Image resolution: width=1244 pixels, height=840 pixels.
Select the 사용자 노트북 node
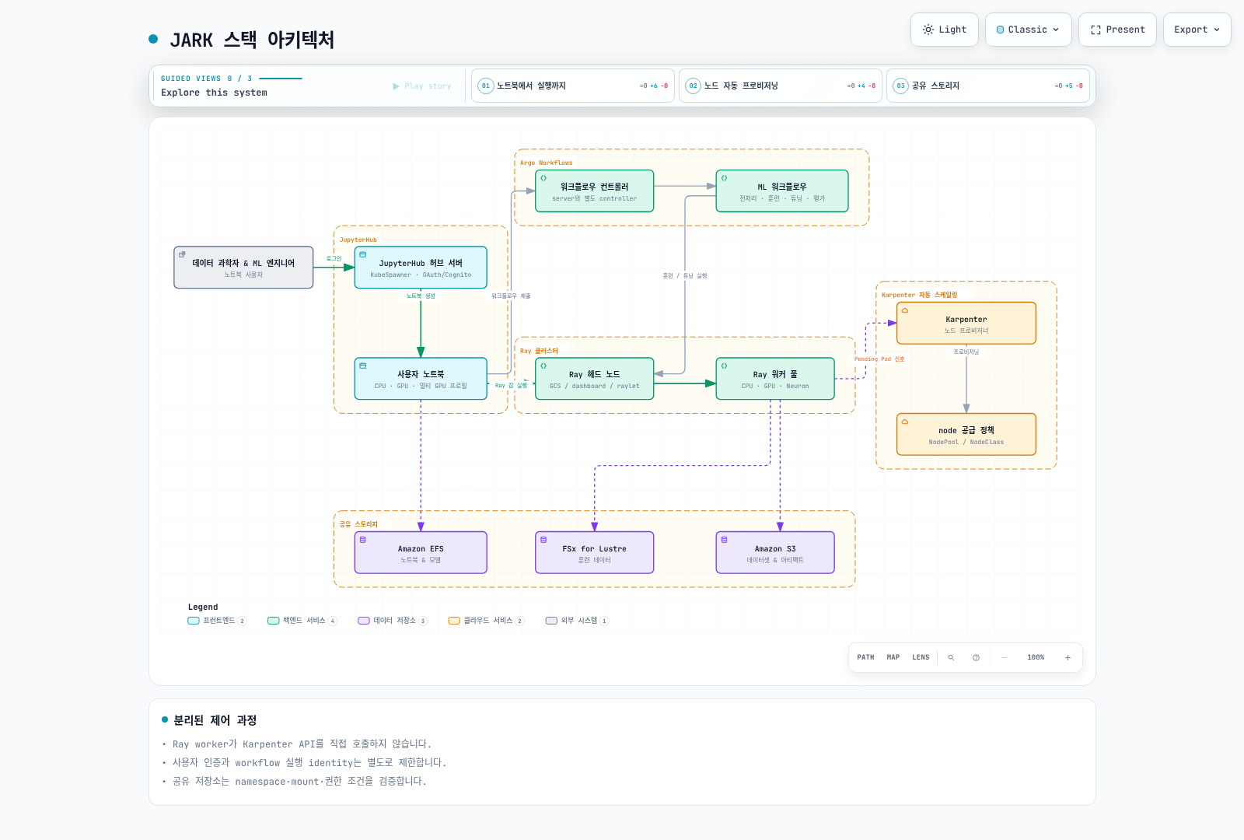click(x=421, y=379)
